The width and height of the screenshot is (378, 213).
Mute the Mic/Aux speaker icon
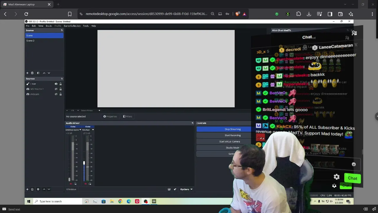86,184
